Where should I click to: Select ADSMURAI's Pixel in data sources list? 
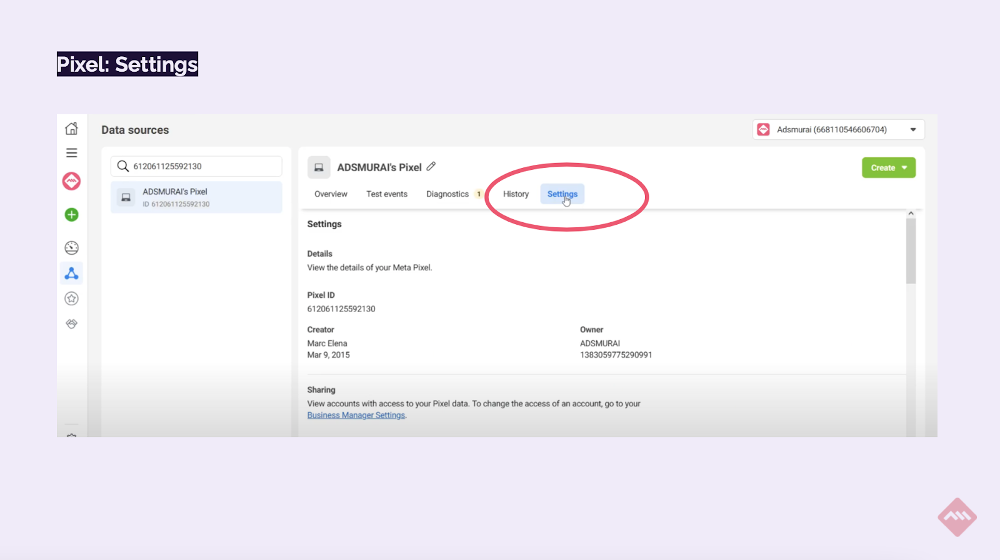[x=196, y=197]
